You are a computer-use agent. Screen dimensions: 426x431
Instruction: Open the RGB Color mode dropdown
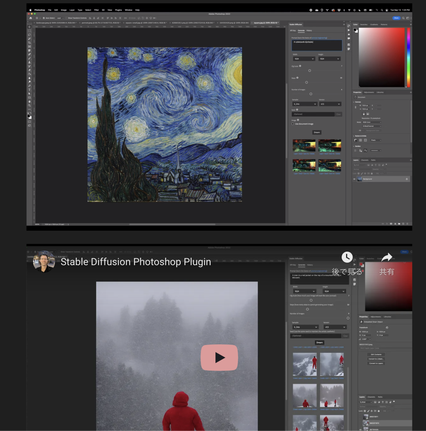[x=371, y=122]
